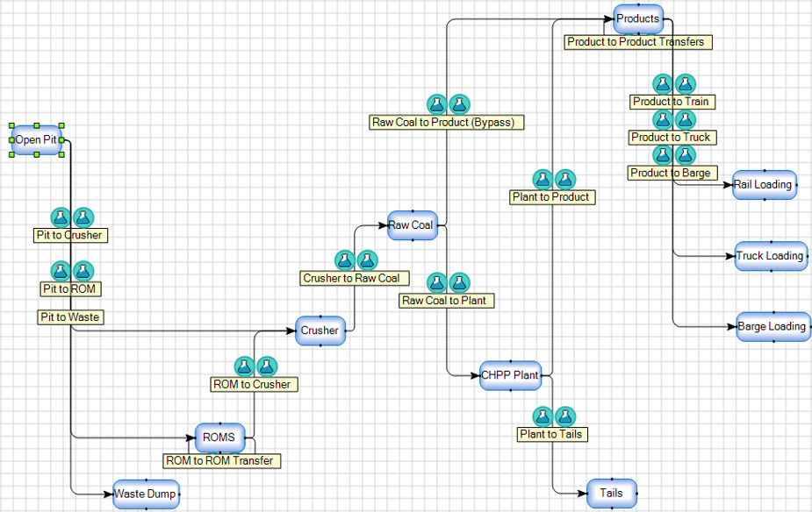Select the Waste Dump node
Image resolution: width=812 pixels, height=512 pixels.
pyautogui.click(x=145, y=494)
